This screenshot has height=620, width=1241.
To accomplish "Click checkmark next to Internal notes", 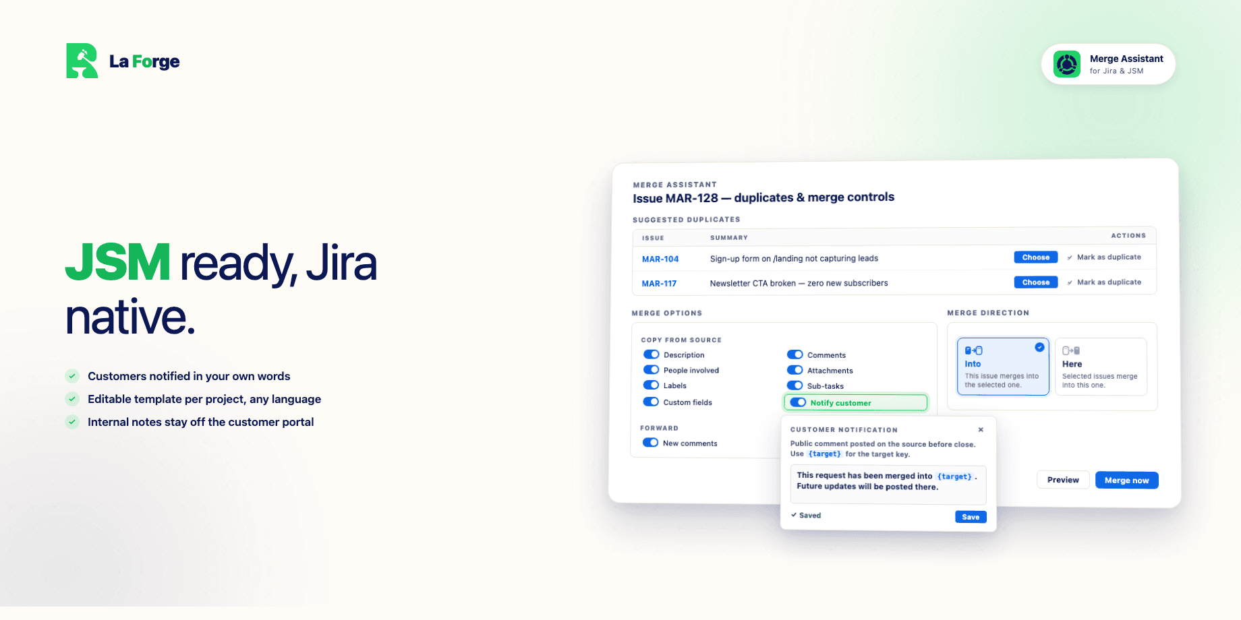I will coord(72,422).
